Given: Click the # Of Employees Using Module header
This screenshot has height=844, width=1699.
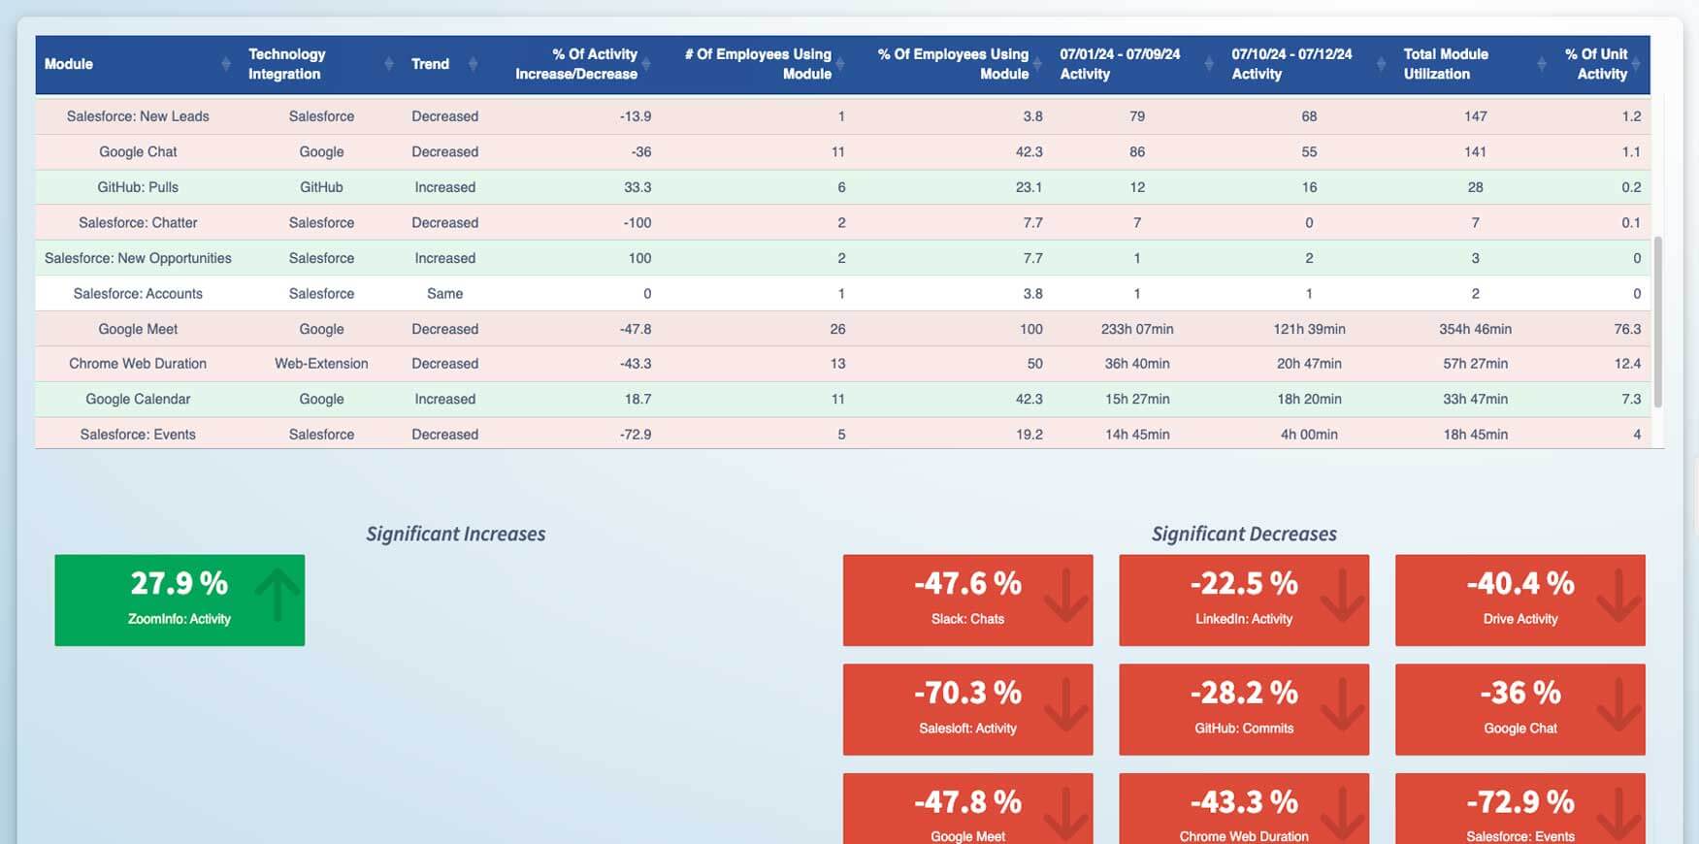Looking at the screenshot, I should (758, 64).
